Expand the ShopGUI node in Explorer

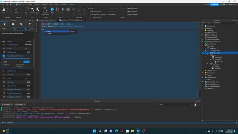(x=205, y=48)
